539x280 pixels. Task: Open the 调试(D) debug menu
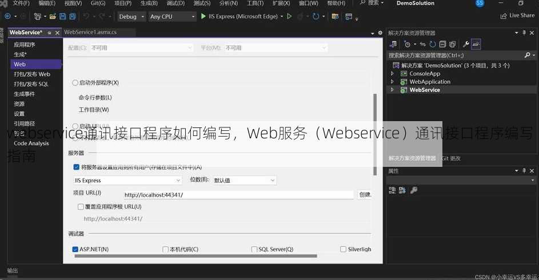175,3
